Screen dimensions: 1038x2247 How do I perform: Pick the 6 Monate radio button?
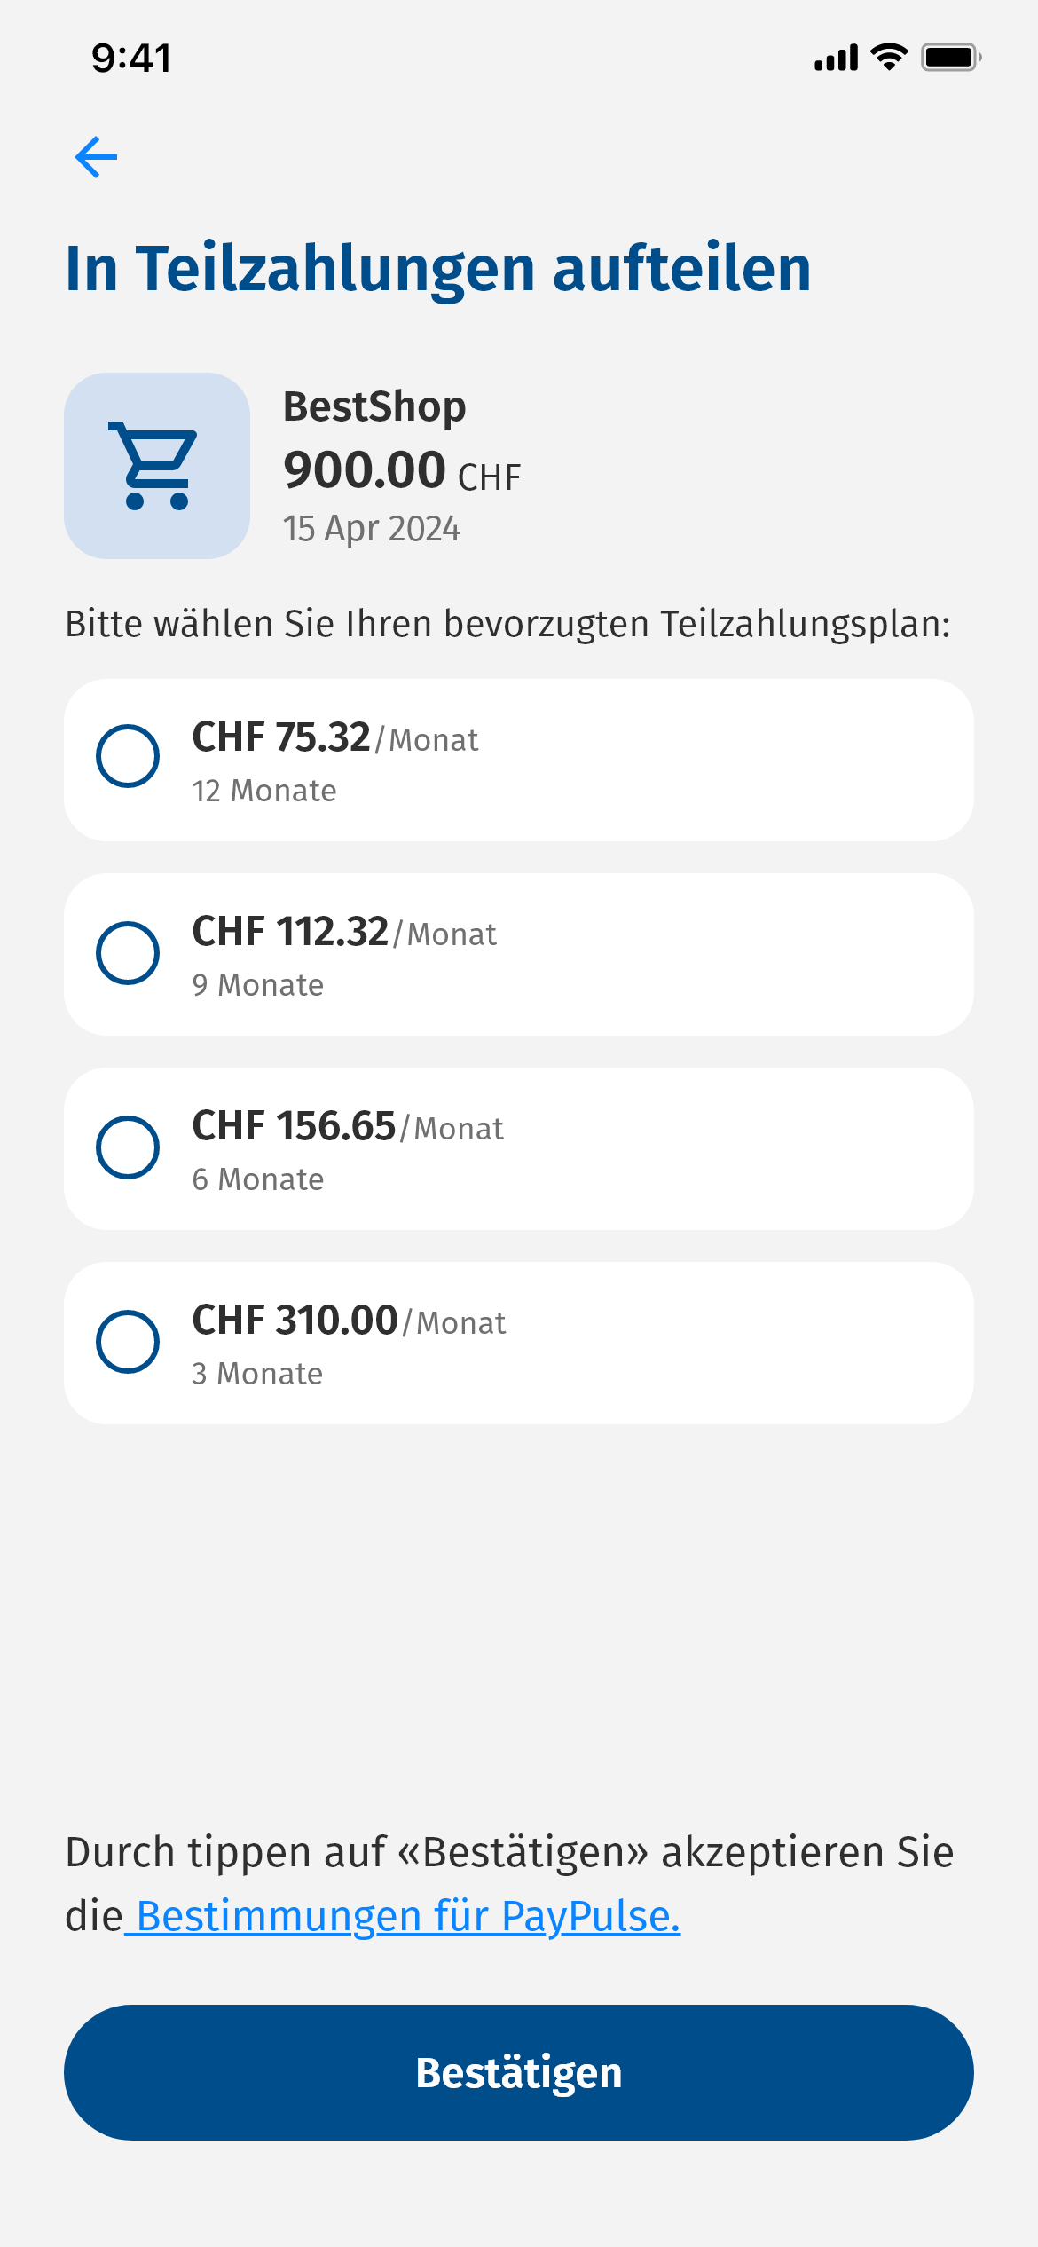[x=128, y=1147]
